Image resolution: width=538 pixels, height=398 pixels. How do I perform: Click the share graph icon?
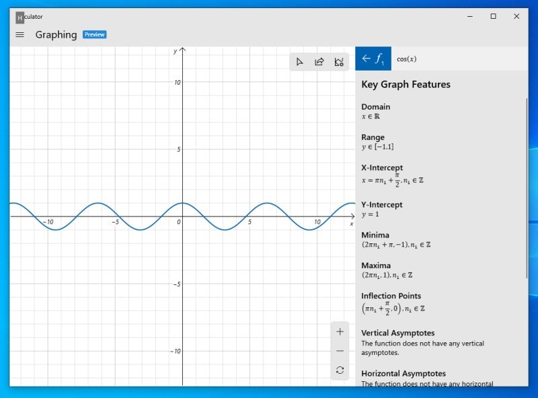(319, 62)
